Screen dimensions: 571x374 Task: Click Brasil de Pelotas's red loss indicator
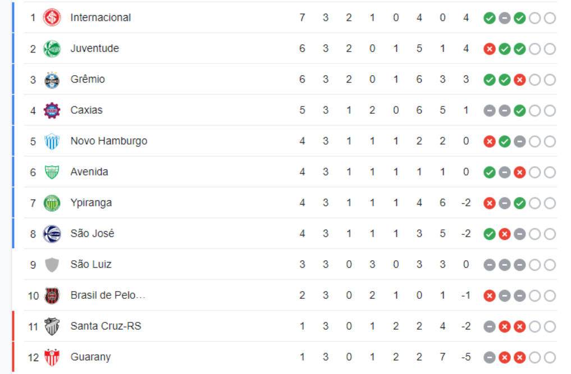[x=490, y=295]
